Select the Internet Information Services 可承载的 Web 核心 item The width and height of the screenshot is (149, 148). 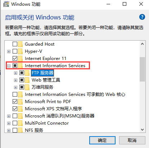[75, 94]
